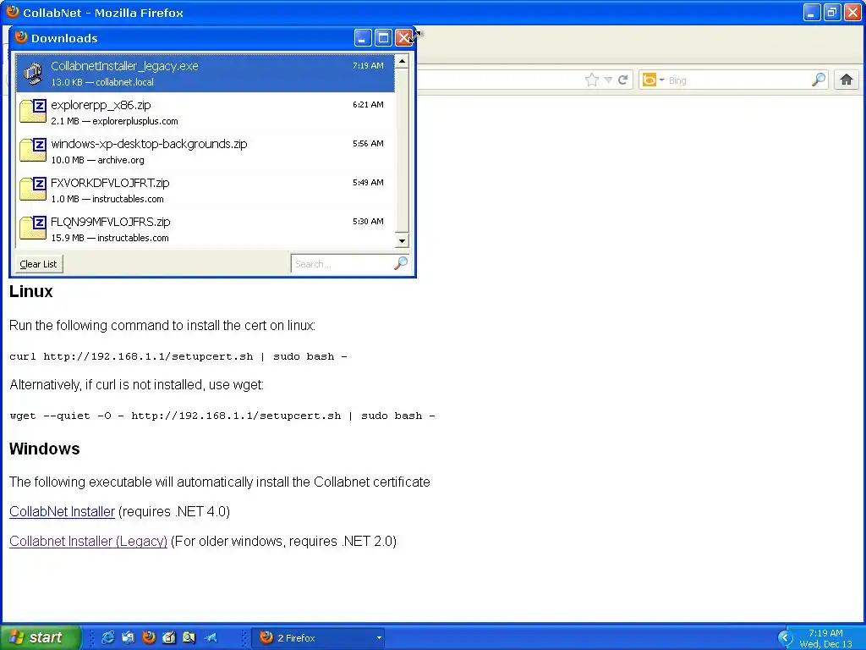
Task: Open the blue bird Quick Launch icon
Action: coord(210,637)
